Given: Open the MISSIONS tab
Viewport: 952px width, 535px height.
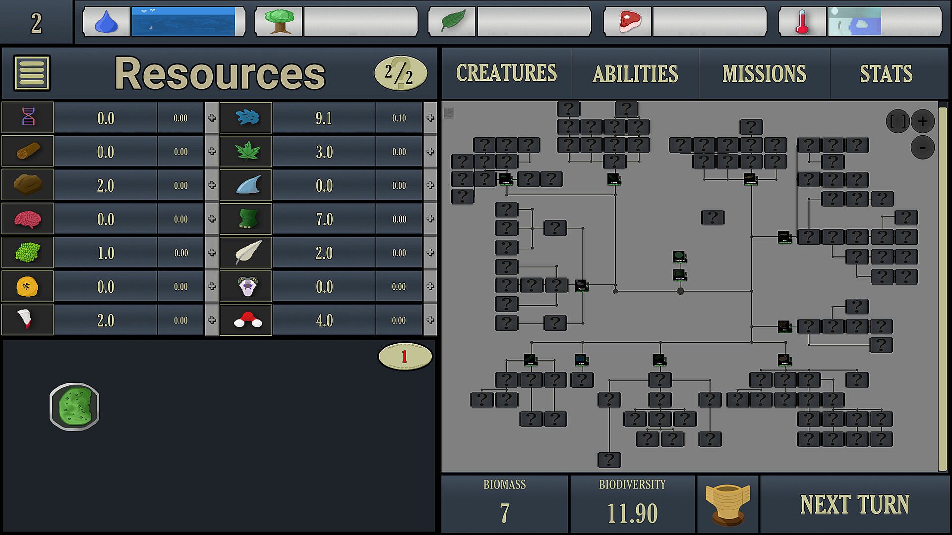Looking at the screenshot, I should point(764,74).
